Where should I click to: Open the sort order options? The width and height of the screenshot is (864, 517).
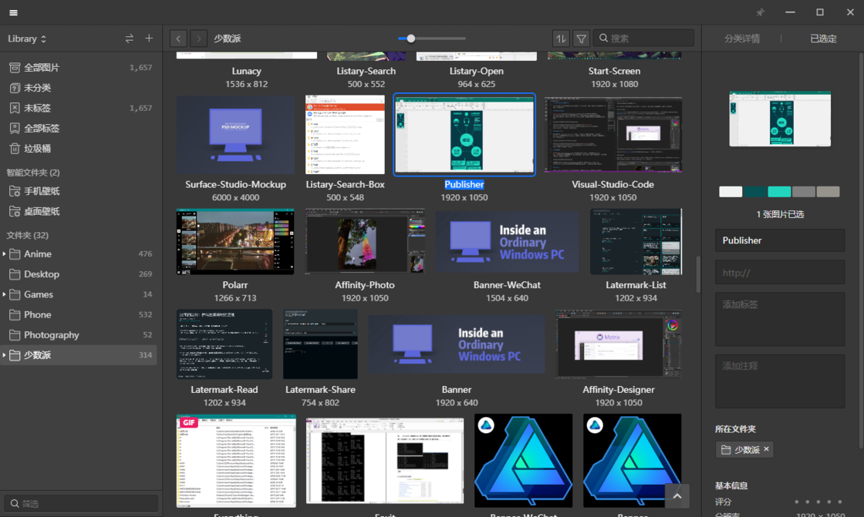pyautogui.click(x=561, y=39)
